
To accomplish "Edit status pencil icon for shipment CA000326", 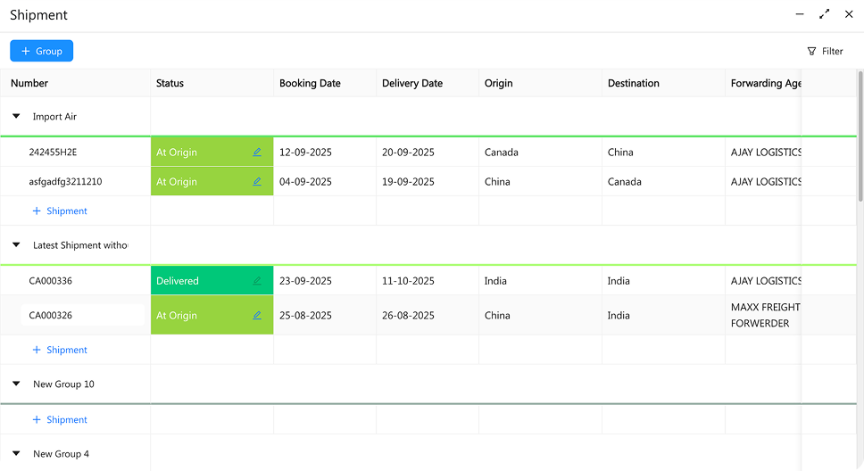I will 257,316.
